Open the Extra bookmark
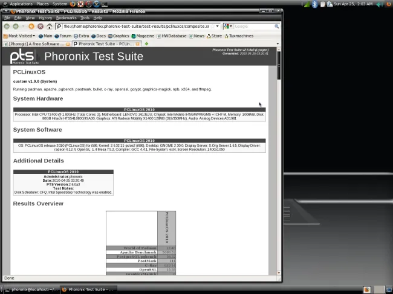393x294 pixels. pyautogui.click(x=82, y=36)
